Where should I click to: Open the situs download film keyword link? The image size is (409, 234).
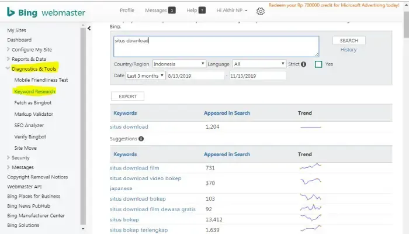click(134, 168)
